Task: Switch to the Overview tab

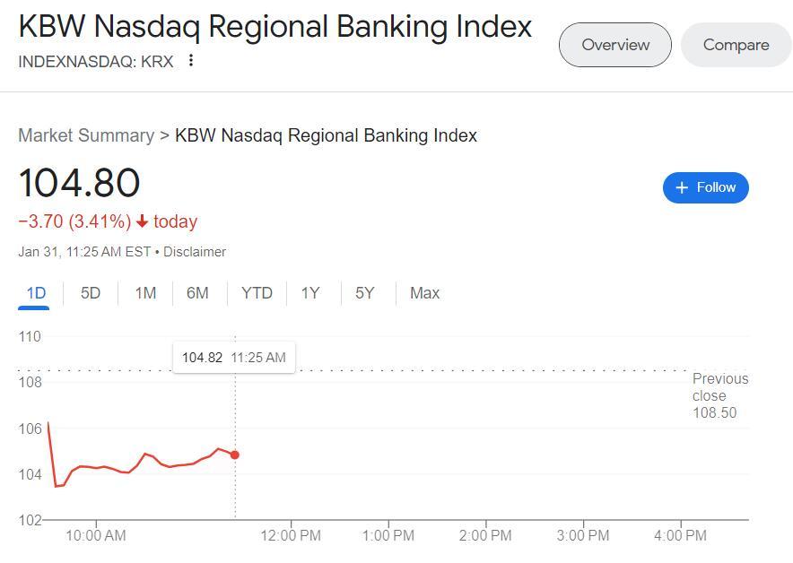Action: 614,45
